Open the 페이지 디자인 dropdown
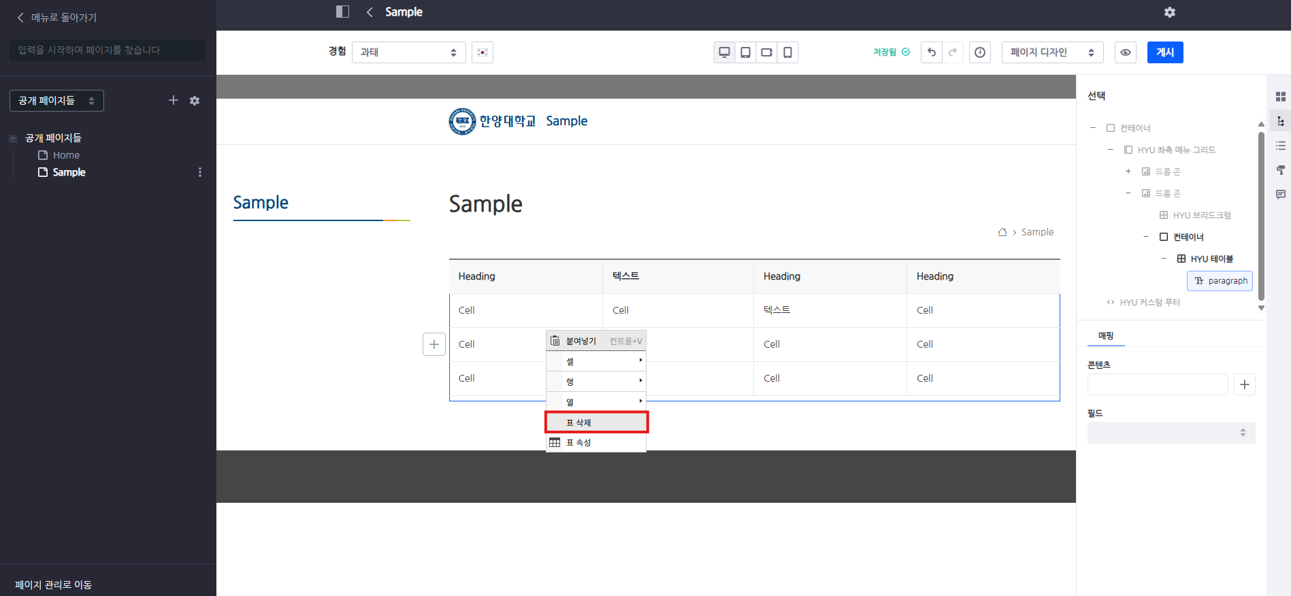This screenshot has height=596, width=1291. (x=1051, y=52)
